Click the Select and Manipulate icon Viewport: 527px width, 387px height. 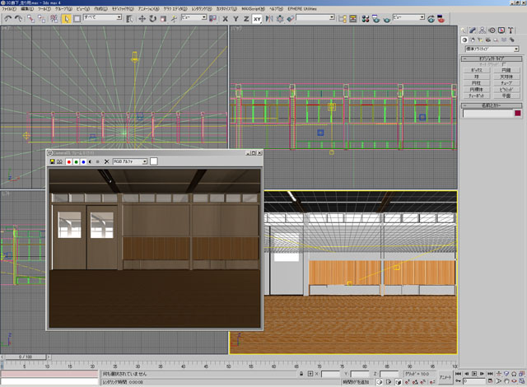point(174,19)
